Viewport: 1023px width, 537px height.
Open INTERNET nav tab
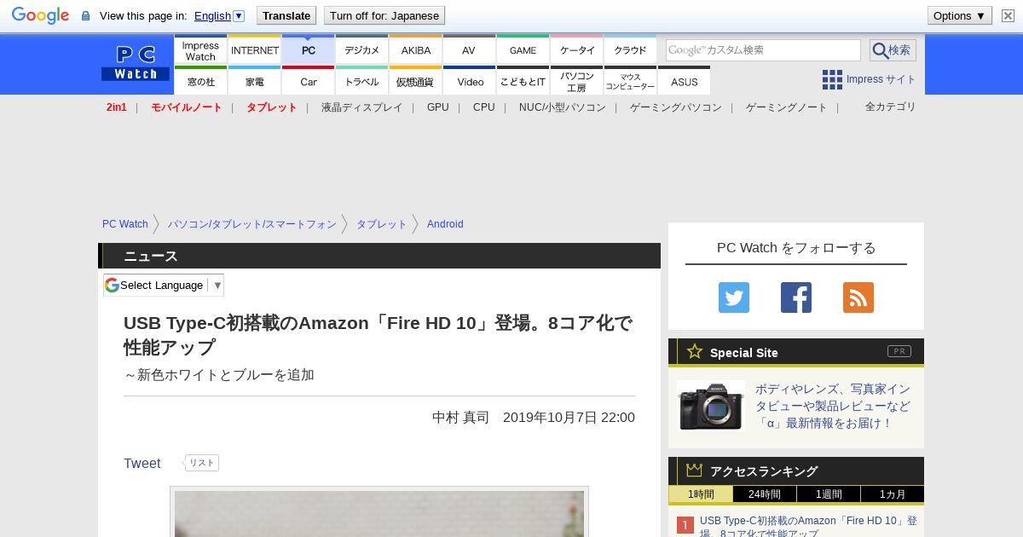(255, 49)
